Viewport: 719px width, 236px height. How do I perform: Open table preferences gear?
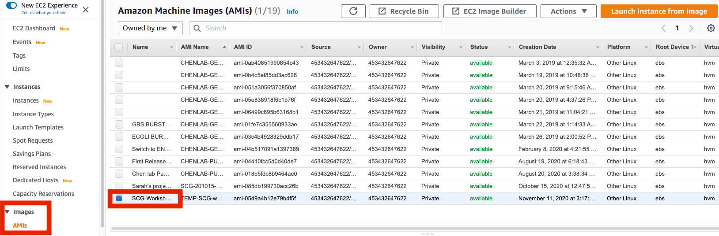pyautogui.click(x=711, y=28)
